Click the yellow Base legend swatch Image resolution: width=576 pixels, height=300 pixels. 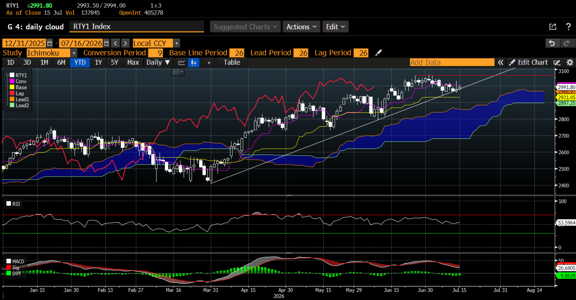click(12, 87)
